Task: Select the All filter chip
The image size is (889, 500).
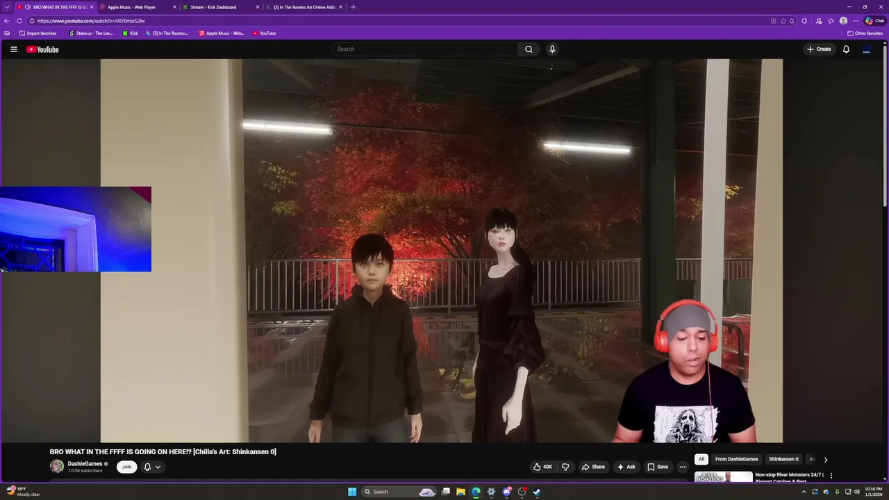Action: [701, 459]
